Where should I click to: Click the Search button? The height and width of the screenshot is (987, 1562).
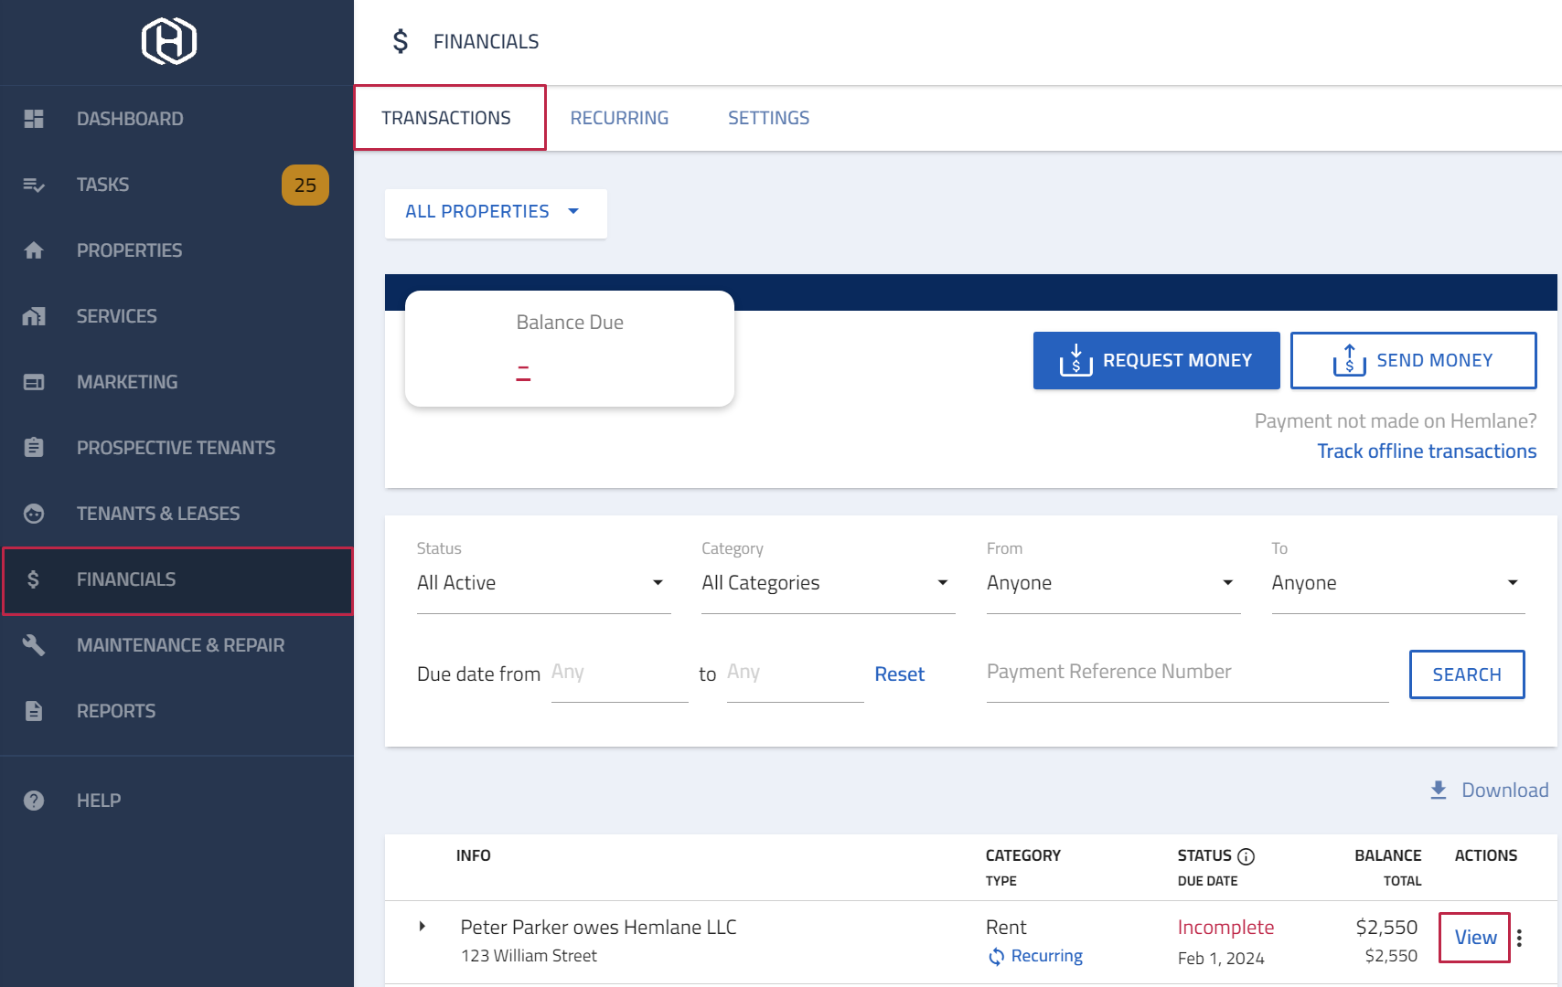1467,674
